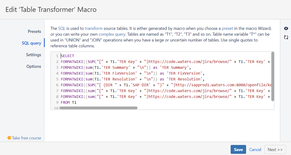This screenshot has height=155, width=291.
Task: Follow the complex query link
Action: [112, 34]
